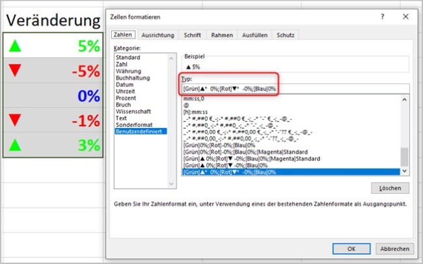Close the Zellen formatieren dialog
423x264 pixels.
coord(405,17)
